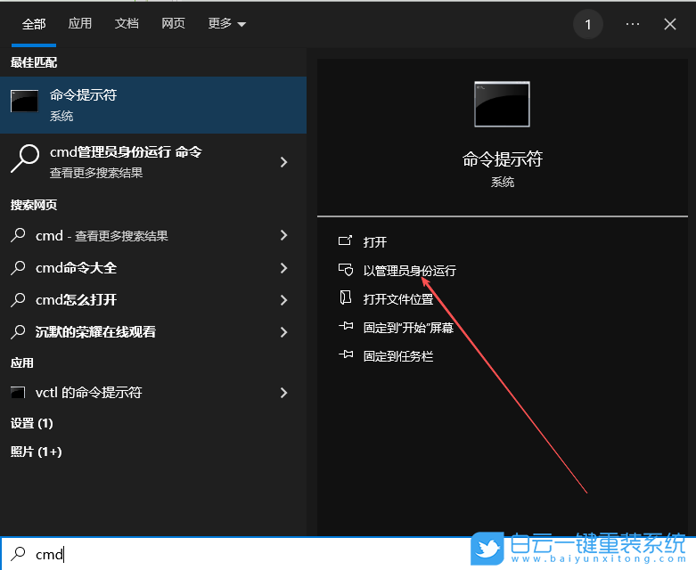Click the magnifier icon beside cmd命令大全
This screenshot has height=570, width=696.
pyautogui.click(x=18, y=267)
